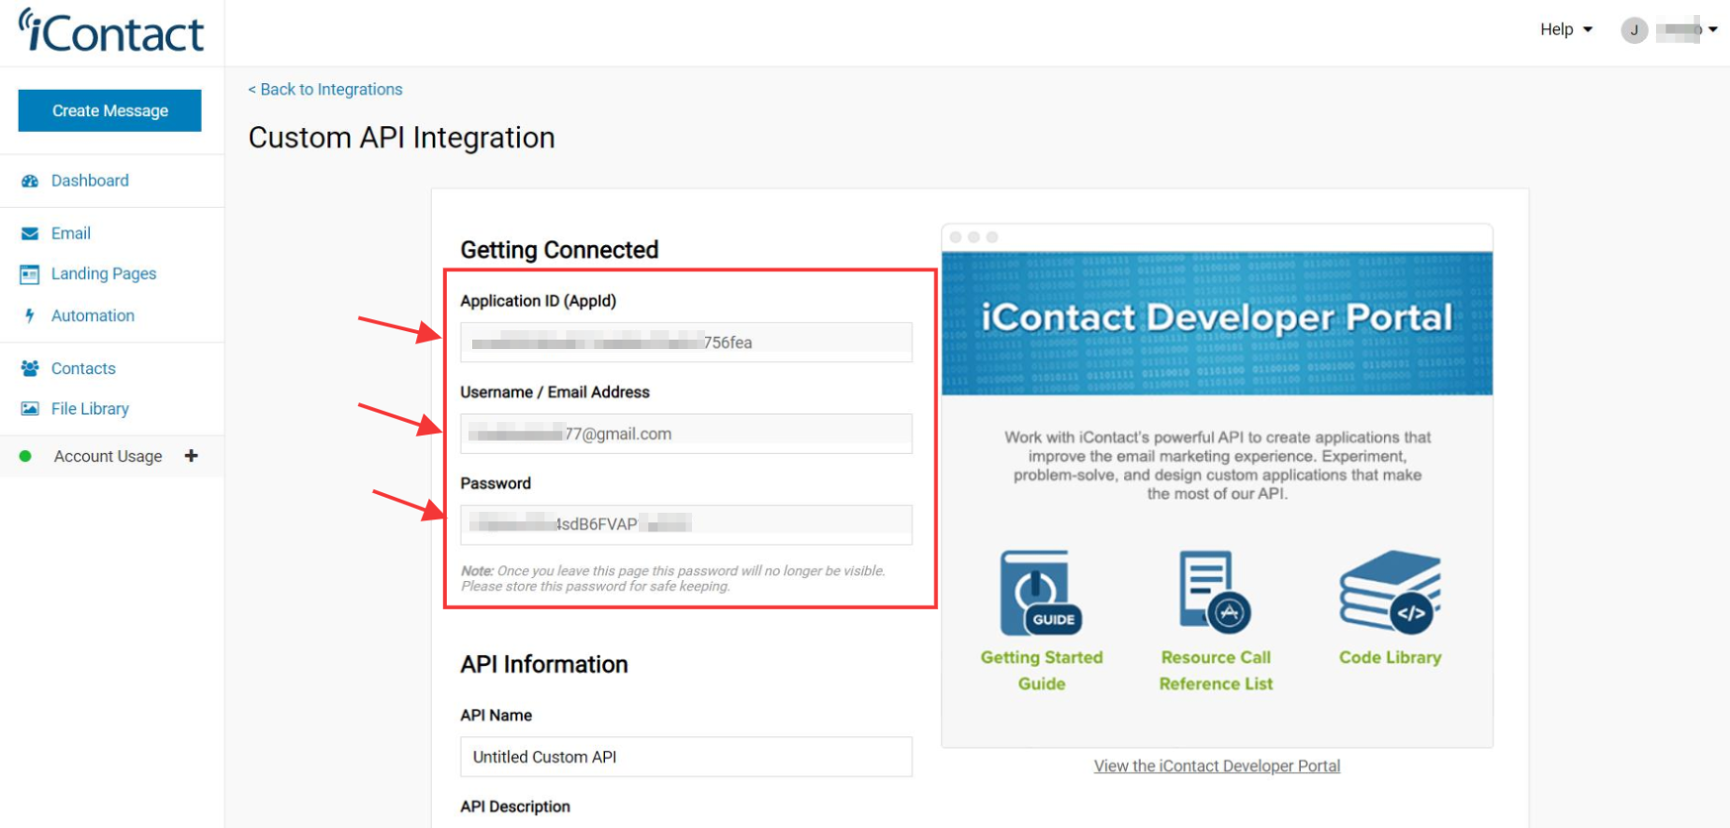The height and width of the screenshot is (828, 1730).
Task: Click the Automation lightning icon
Action: pos(30,315)
